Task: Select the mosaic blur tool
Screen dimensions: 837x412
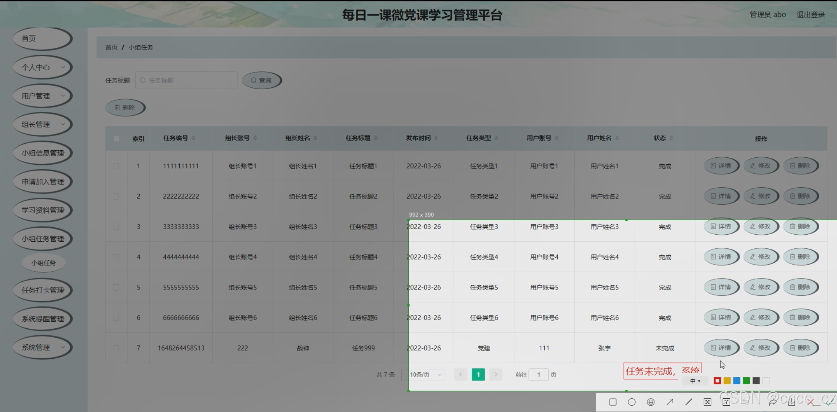Action: pyautogui.click(x=707, y=402)
